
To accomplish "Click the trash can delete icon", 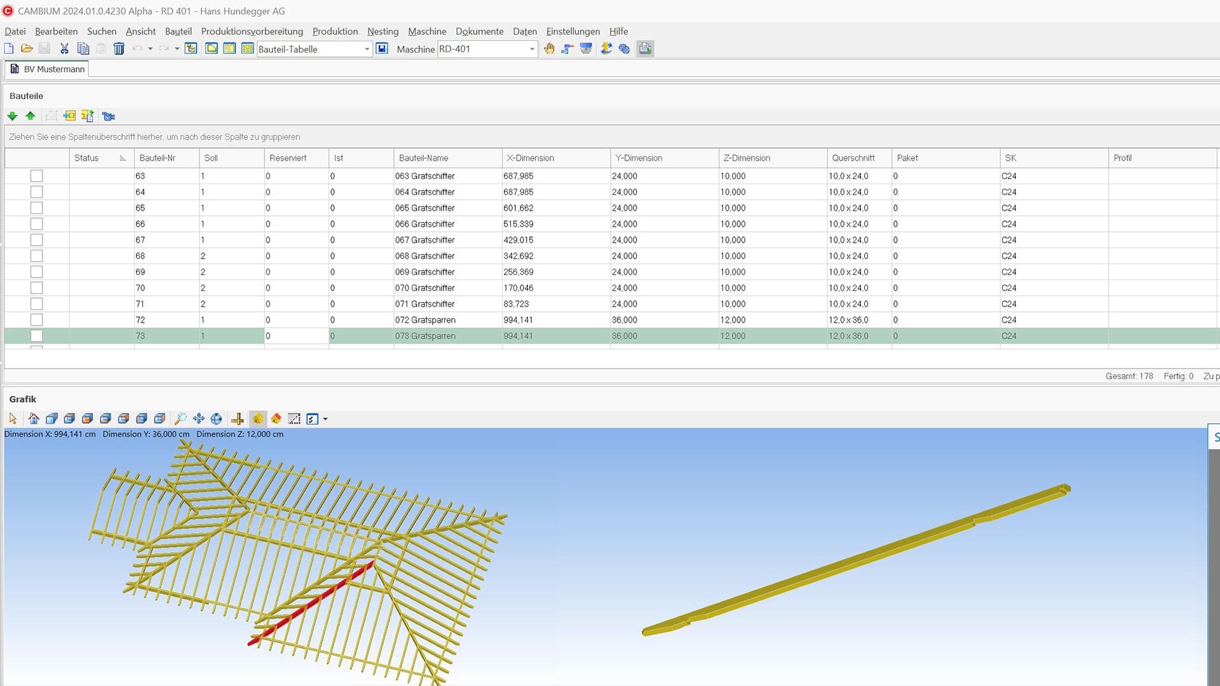I will click(119, 49).
